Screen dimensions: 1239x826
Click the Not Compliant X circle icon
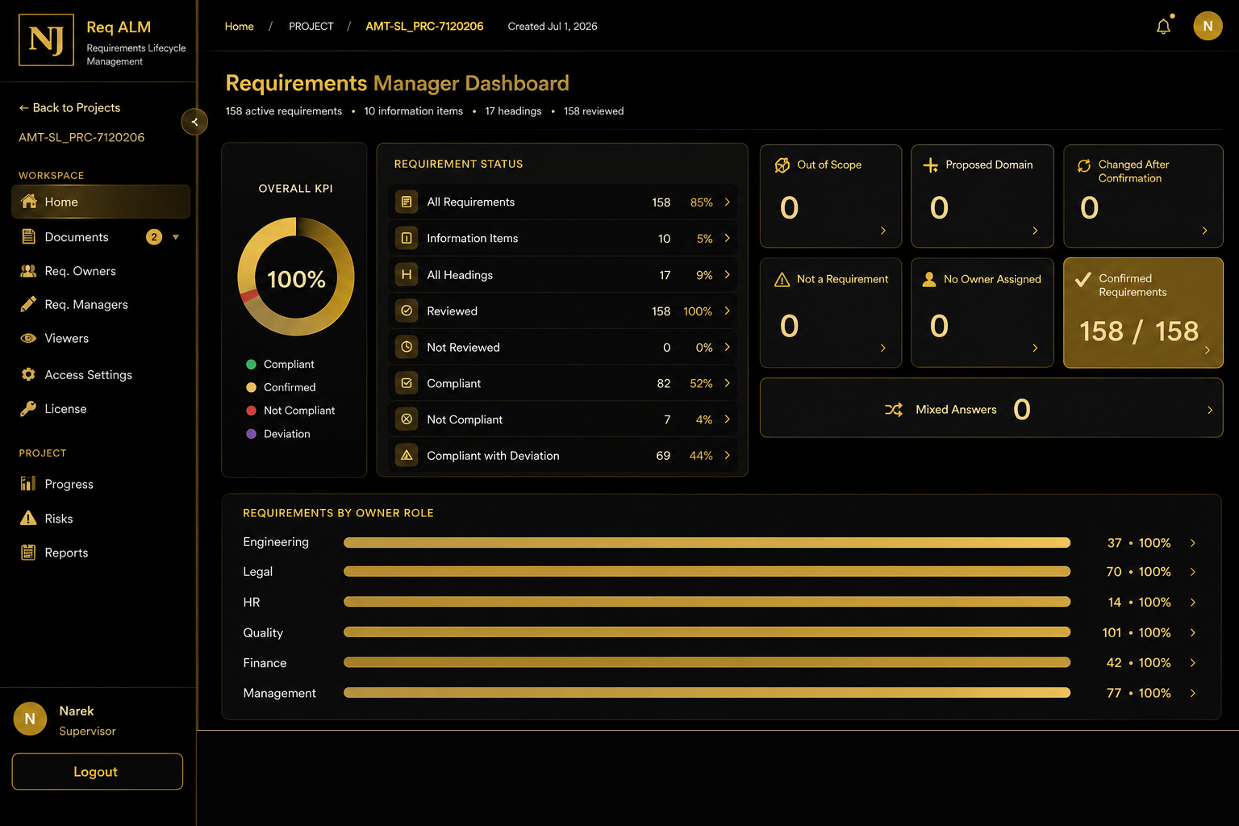407,419
